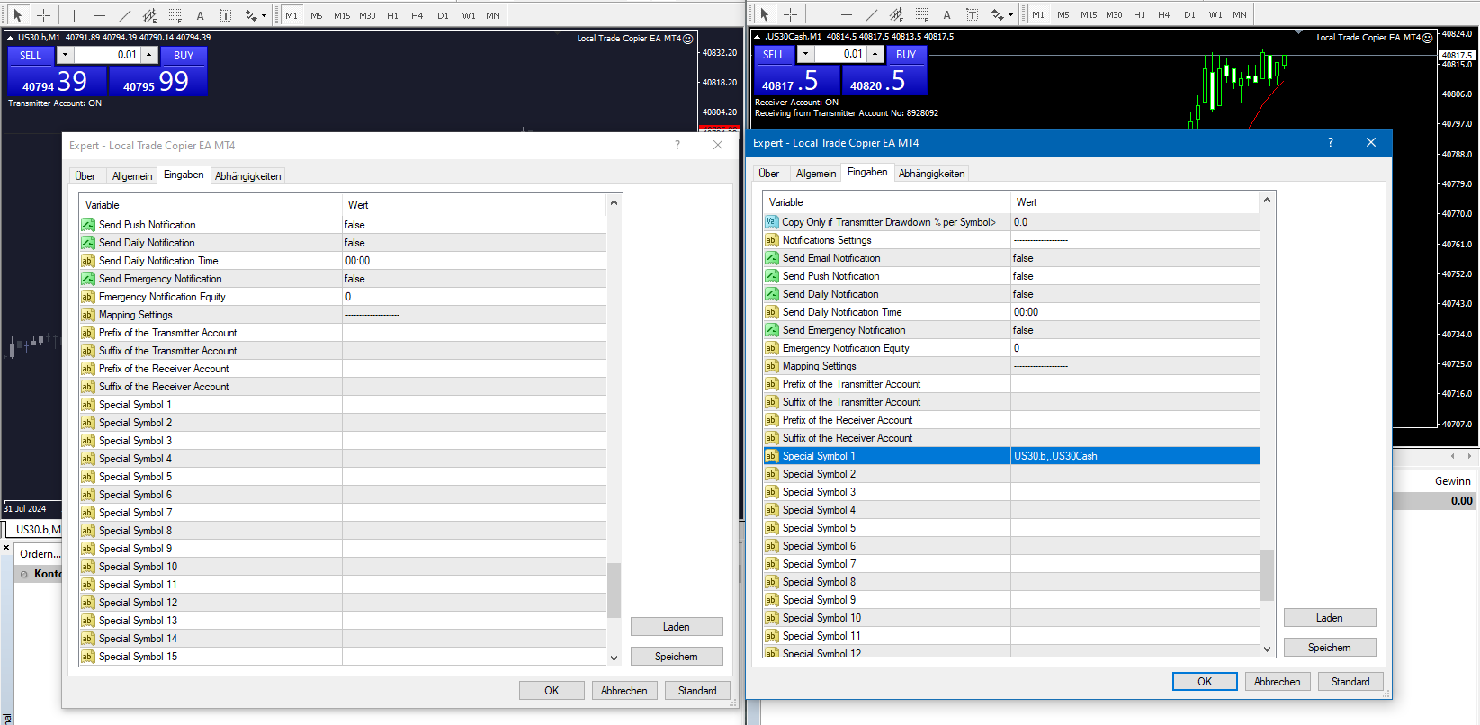Click the help question mark in the active Expert dialog
The height and width of the screenshot is (725, 1480).
pos(1330,143)
